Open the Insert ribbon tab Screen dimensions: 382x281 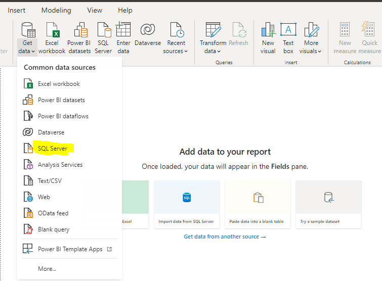coord(16,10)
